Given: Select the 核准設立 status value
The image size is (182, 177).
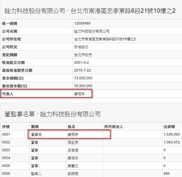Looking at the screenshot, I should [x=81, y=47].
